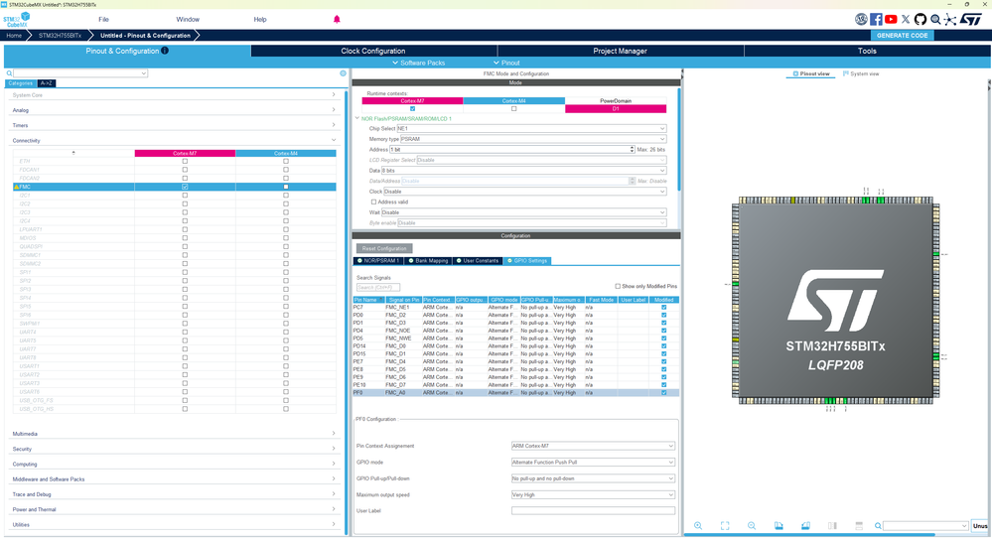Open the X (Twitter) icon link

coord(906,20)
